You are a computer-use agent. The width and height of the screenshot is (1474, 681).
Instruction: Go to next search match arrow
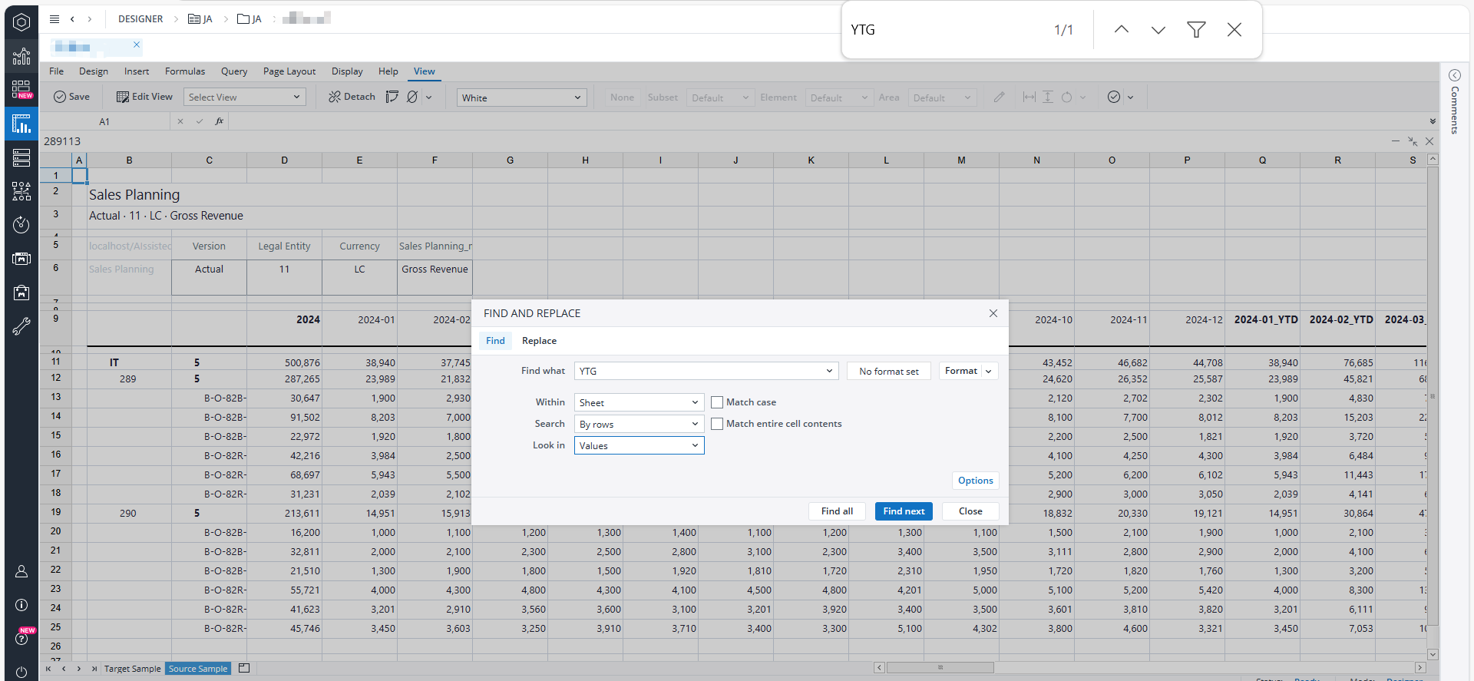click(x=1158, y=30)
